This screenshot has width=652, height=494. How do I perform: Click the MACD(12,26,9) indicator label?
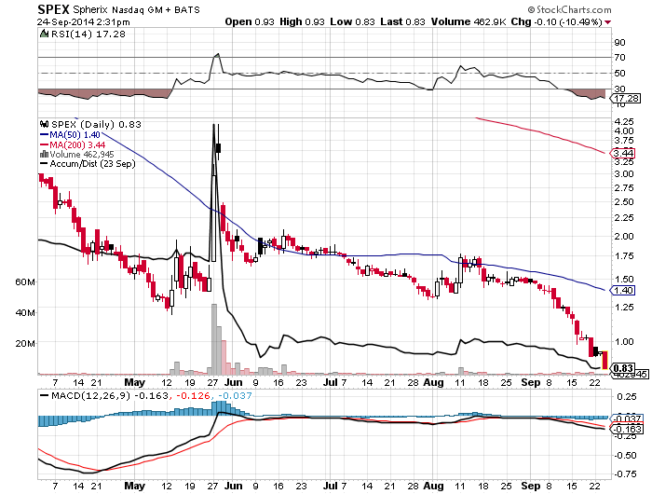pos(90,396)
